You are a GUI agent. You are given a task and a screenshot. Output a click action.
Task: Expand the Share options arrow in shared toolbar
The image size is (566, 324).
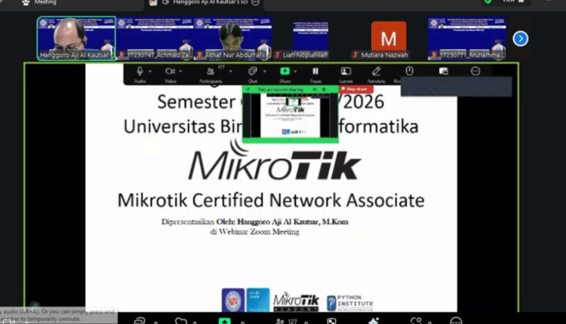[x=295, y=72]
